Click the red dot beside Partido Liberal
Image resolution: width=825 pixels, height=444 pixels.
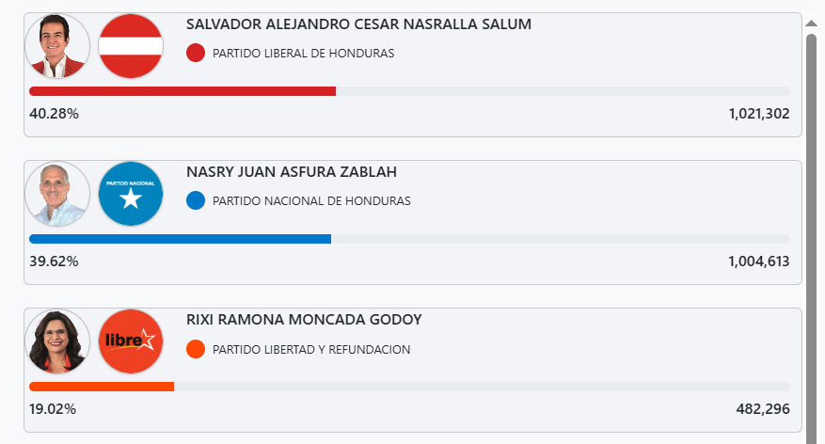coord(196,54)
